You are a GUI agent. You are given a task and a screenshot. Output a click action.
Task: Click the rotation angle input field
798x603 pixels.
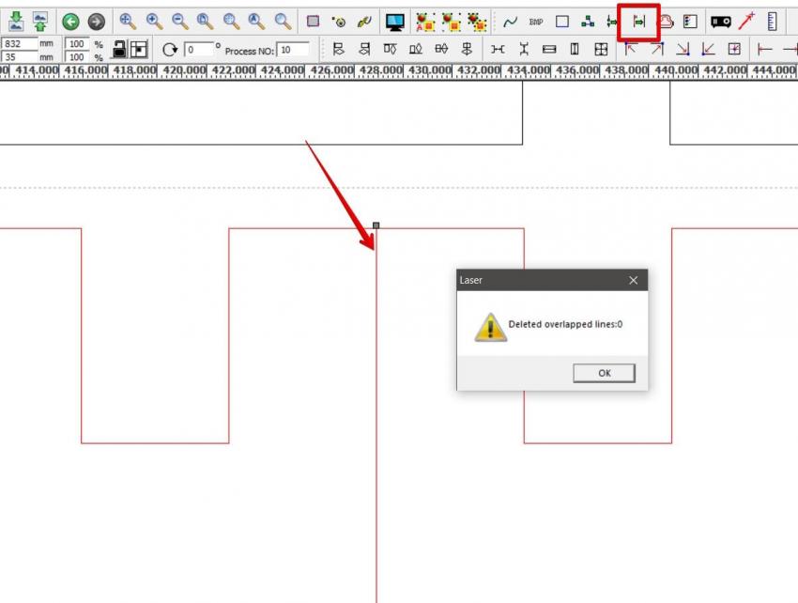click(197, 49)
